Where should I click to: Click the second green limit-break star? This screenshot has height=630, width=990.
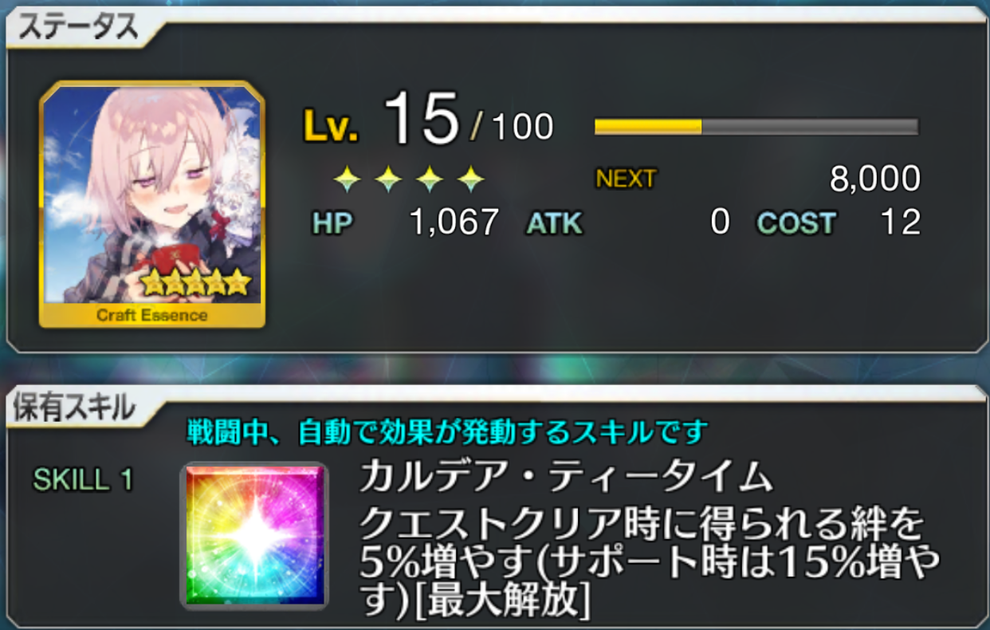(x=389, y=180)
